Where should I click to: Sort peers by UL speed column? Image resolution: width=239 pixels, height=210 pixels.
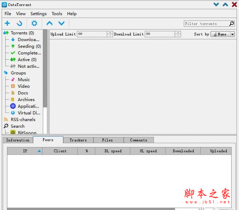pos(148,151)
